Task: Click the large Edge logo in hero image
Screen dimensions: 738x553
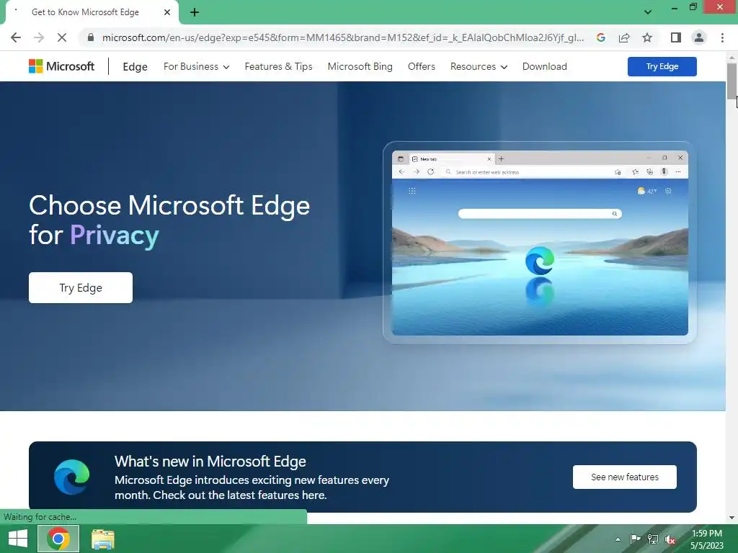Action: point(539,261)
